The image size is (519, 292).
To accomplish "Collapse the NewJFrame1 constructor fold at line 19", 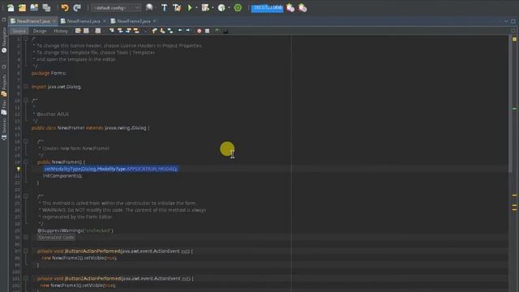I will pyautogui.click(x=25, y=162).
